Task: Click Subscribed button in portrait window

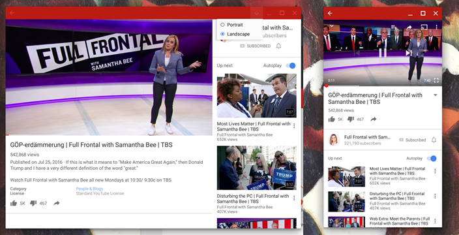Action: click(413, 140)
